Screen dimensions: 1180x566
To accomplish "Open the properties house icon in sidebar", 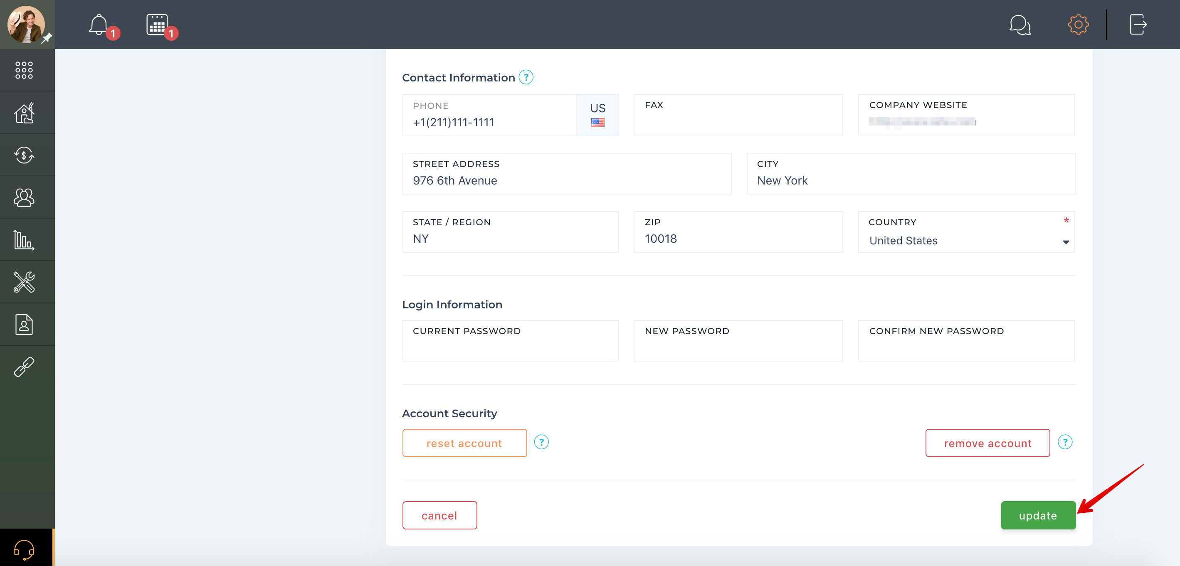I will pyautogui.click(x=24, y=113).
